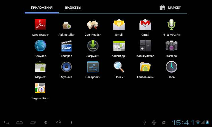Open the three-dot overflow menu
The width and height of the screenshot is (212, 127).
[x=72, y=123]
